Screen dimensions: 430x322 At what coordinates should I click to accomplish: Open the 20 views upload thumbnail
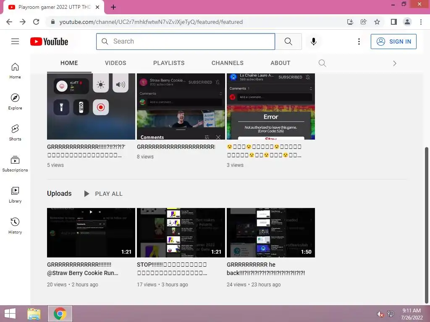[91, 233]
